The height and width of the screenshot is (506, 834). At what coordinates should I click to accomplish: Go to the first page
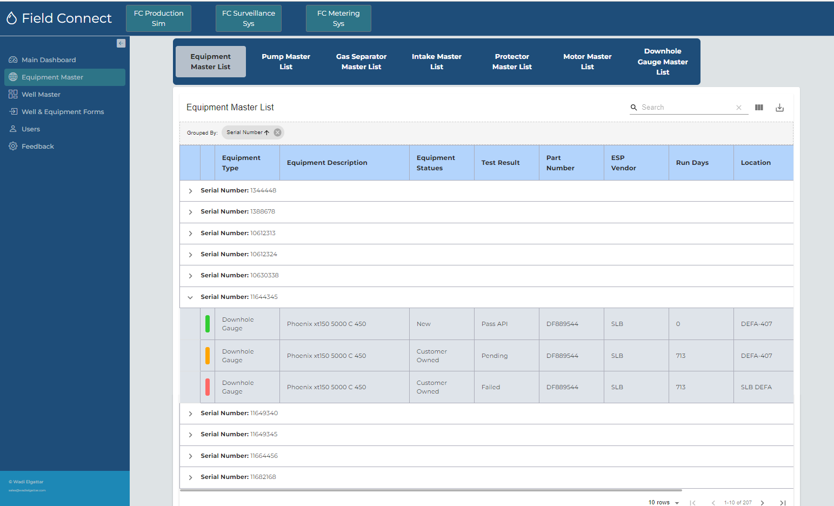point(692,503)
